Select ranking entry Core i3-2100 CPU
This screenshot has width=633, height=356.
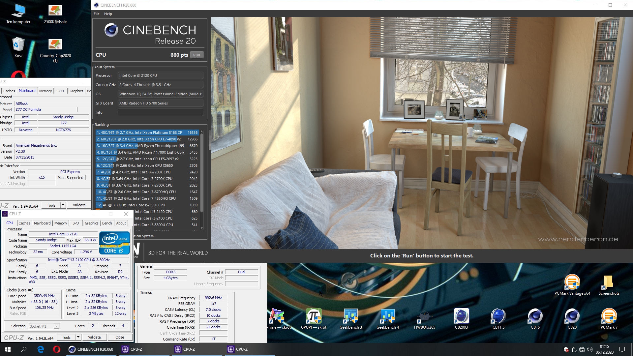(x=166, y=218)
